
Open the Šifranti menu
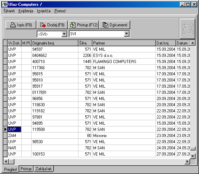tap(9, 11)
